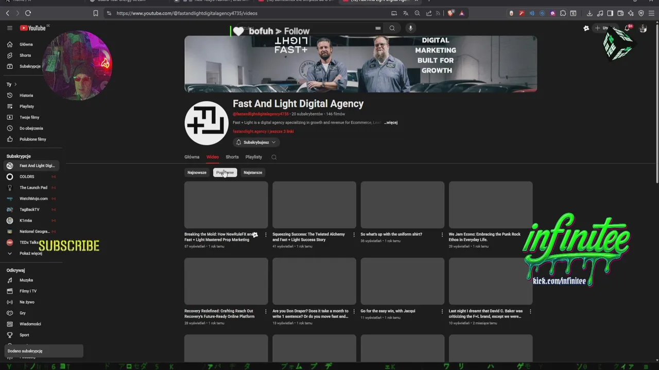Open the Brave Shields lion icon
The image size is (659, 370).
click(x=450, y=13)
